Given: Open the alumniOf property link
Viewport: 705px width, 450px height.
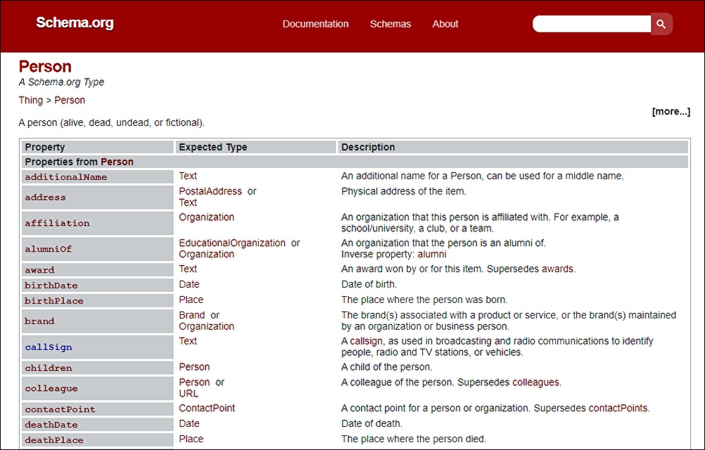Looking at the screenshot, I should point(48,249).
